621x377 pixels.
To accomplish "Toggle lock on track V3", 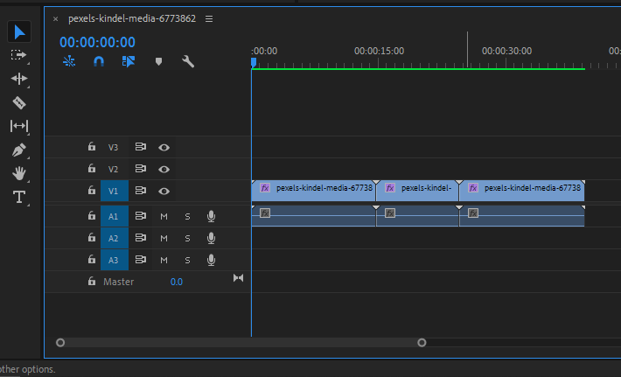I will point(92,147).
